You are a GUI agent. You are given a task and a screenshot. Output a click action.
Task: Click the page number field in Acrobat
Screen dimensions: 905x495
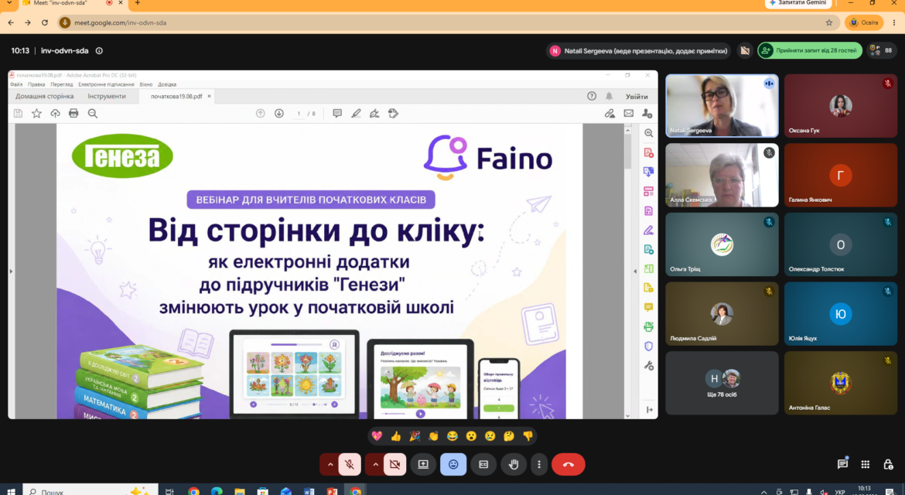(x=299, y=114)
